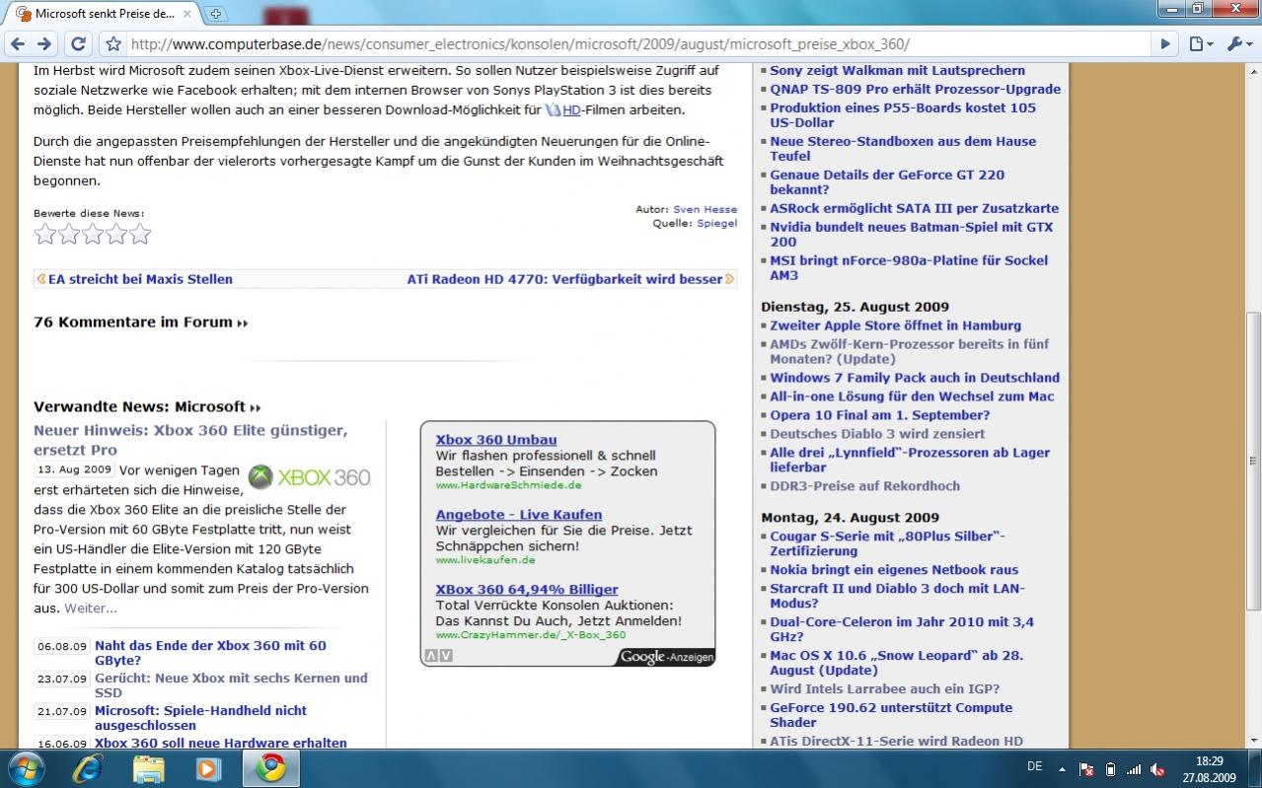Click the volume speaker tray icon
Viewport: 1262px width, 788px height.
1156,769
